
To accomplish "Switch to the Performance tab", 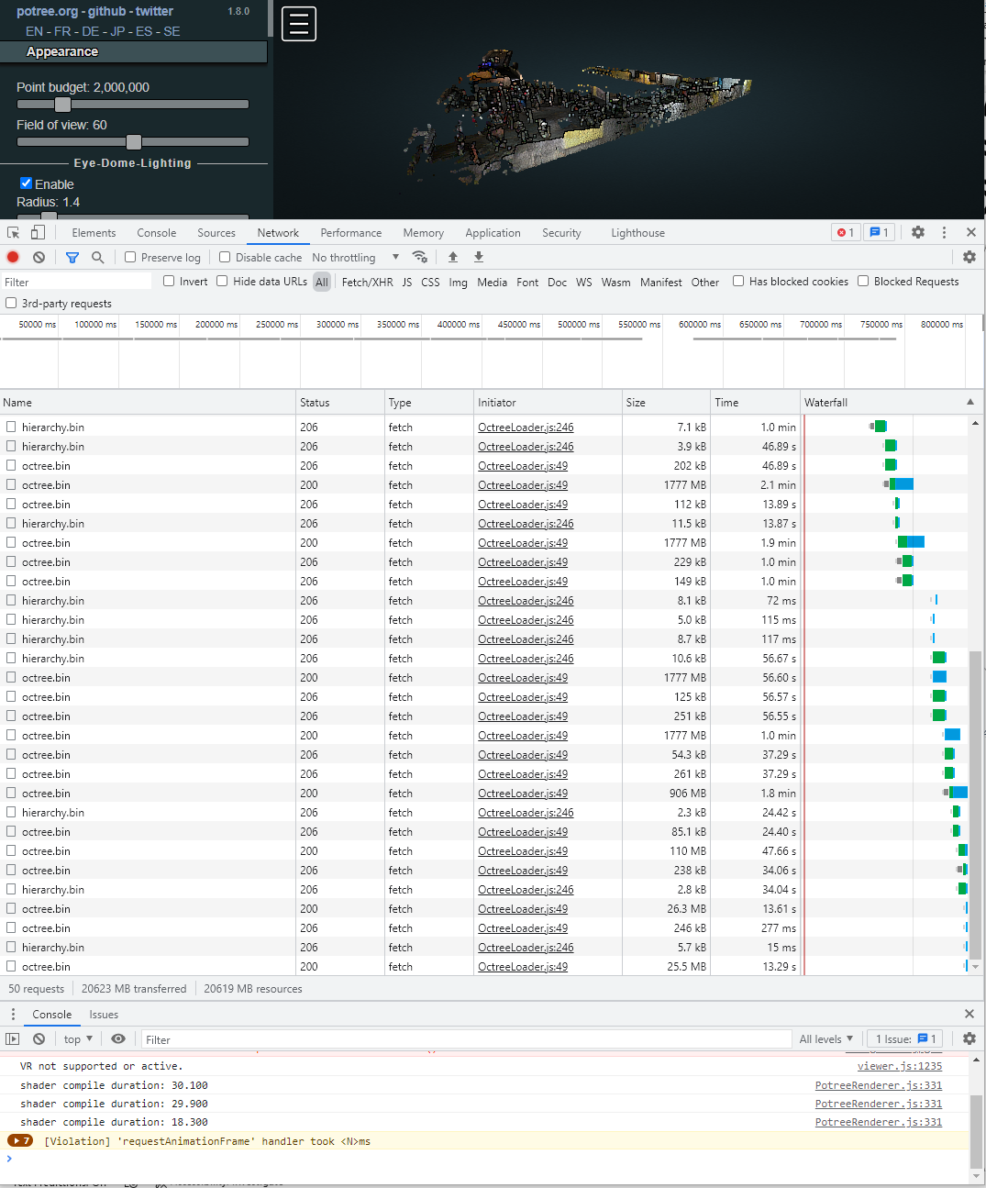I will 351,232.
